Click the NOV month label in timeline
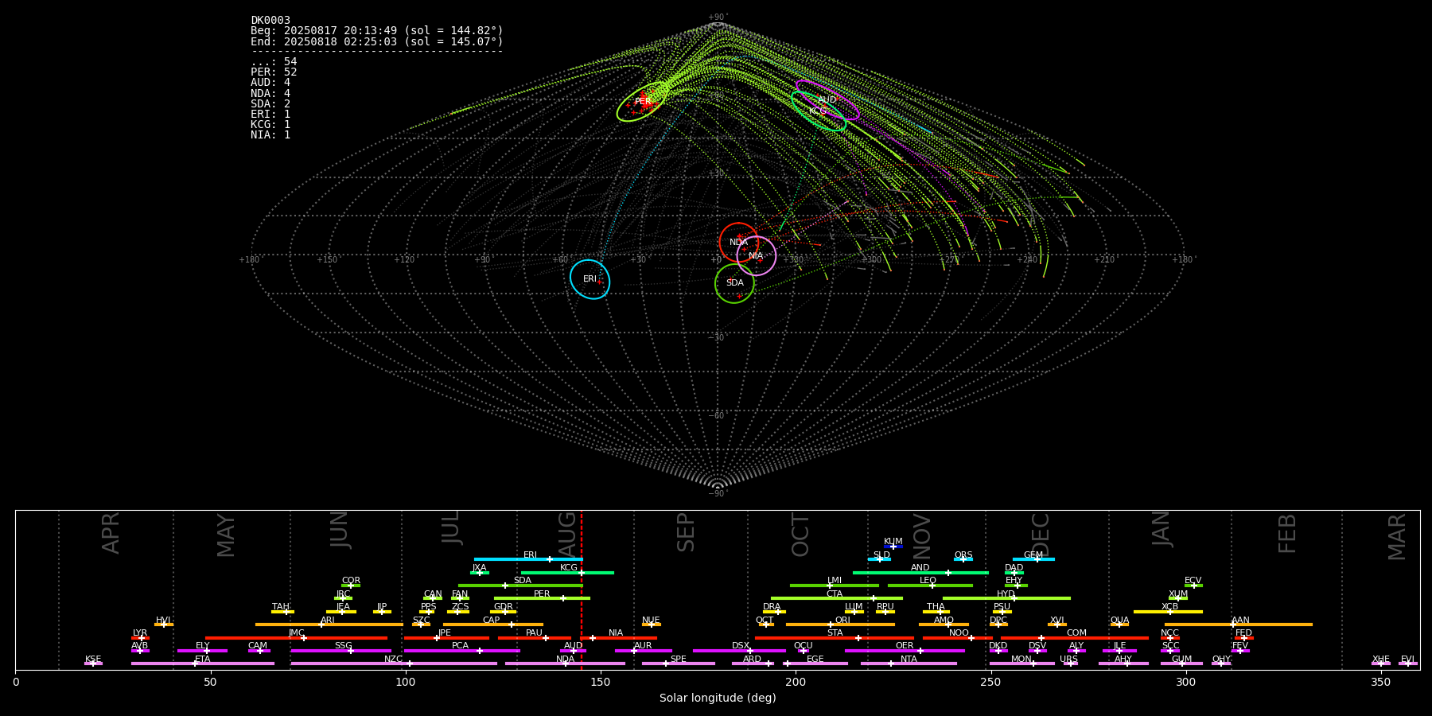1432x716 pixels. point(921,535)
